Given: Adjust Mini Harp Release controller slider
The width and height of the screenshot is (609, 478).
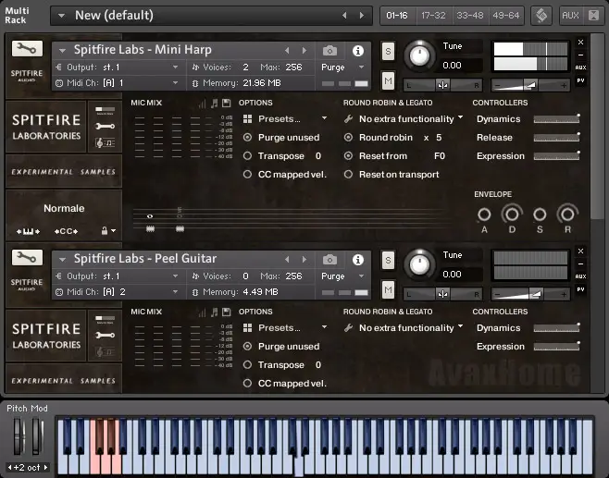Looking at the screenshot, I should point(556,138).
